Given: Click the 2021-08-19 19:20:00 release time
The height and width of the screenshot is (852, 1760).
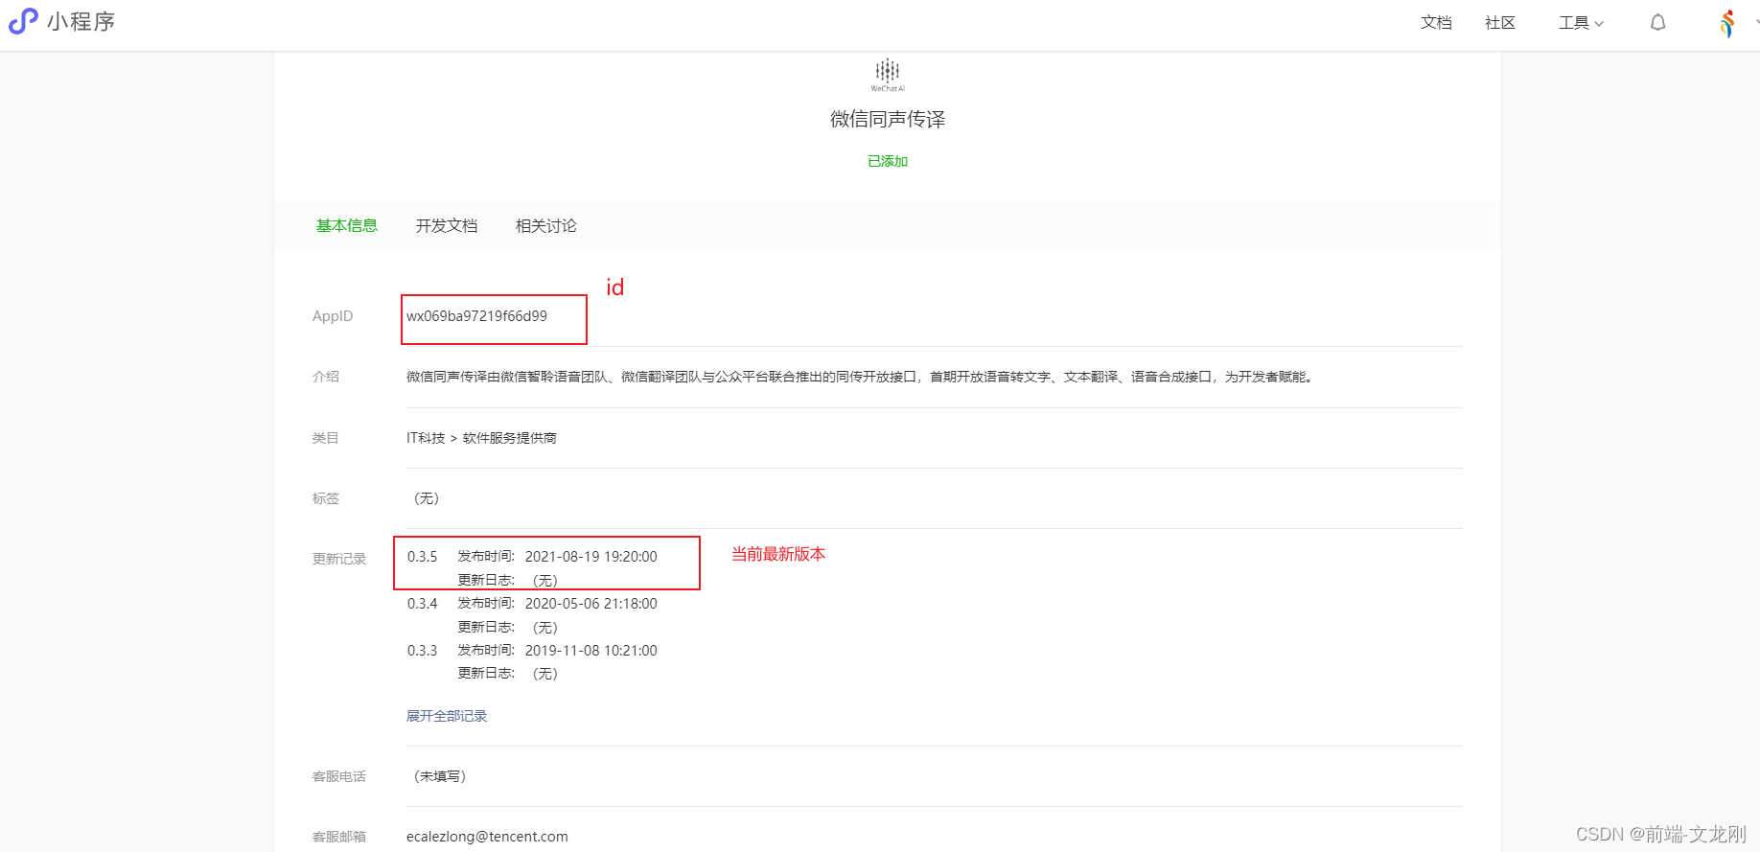Looking at the screenshot, I should tap(591, 557).
